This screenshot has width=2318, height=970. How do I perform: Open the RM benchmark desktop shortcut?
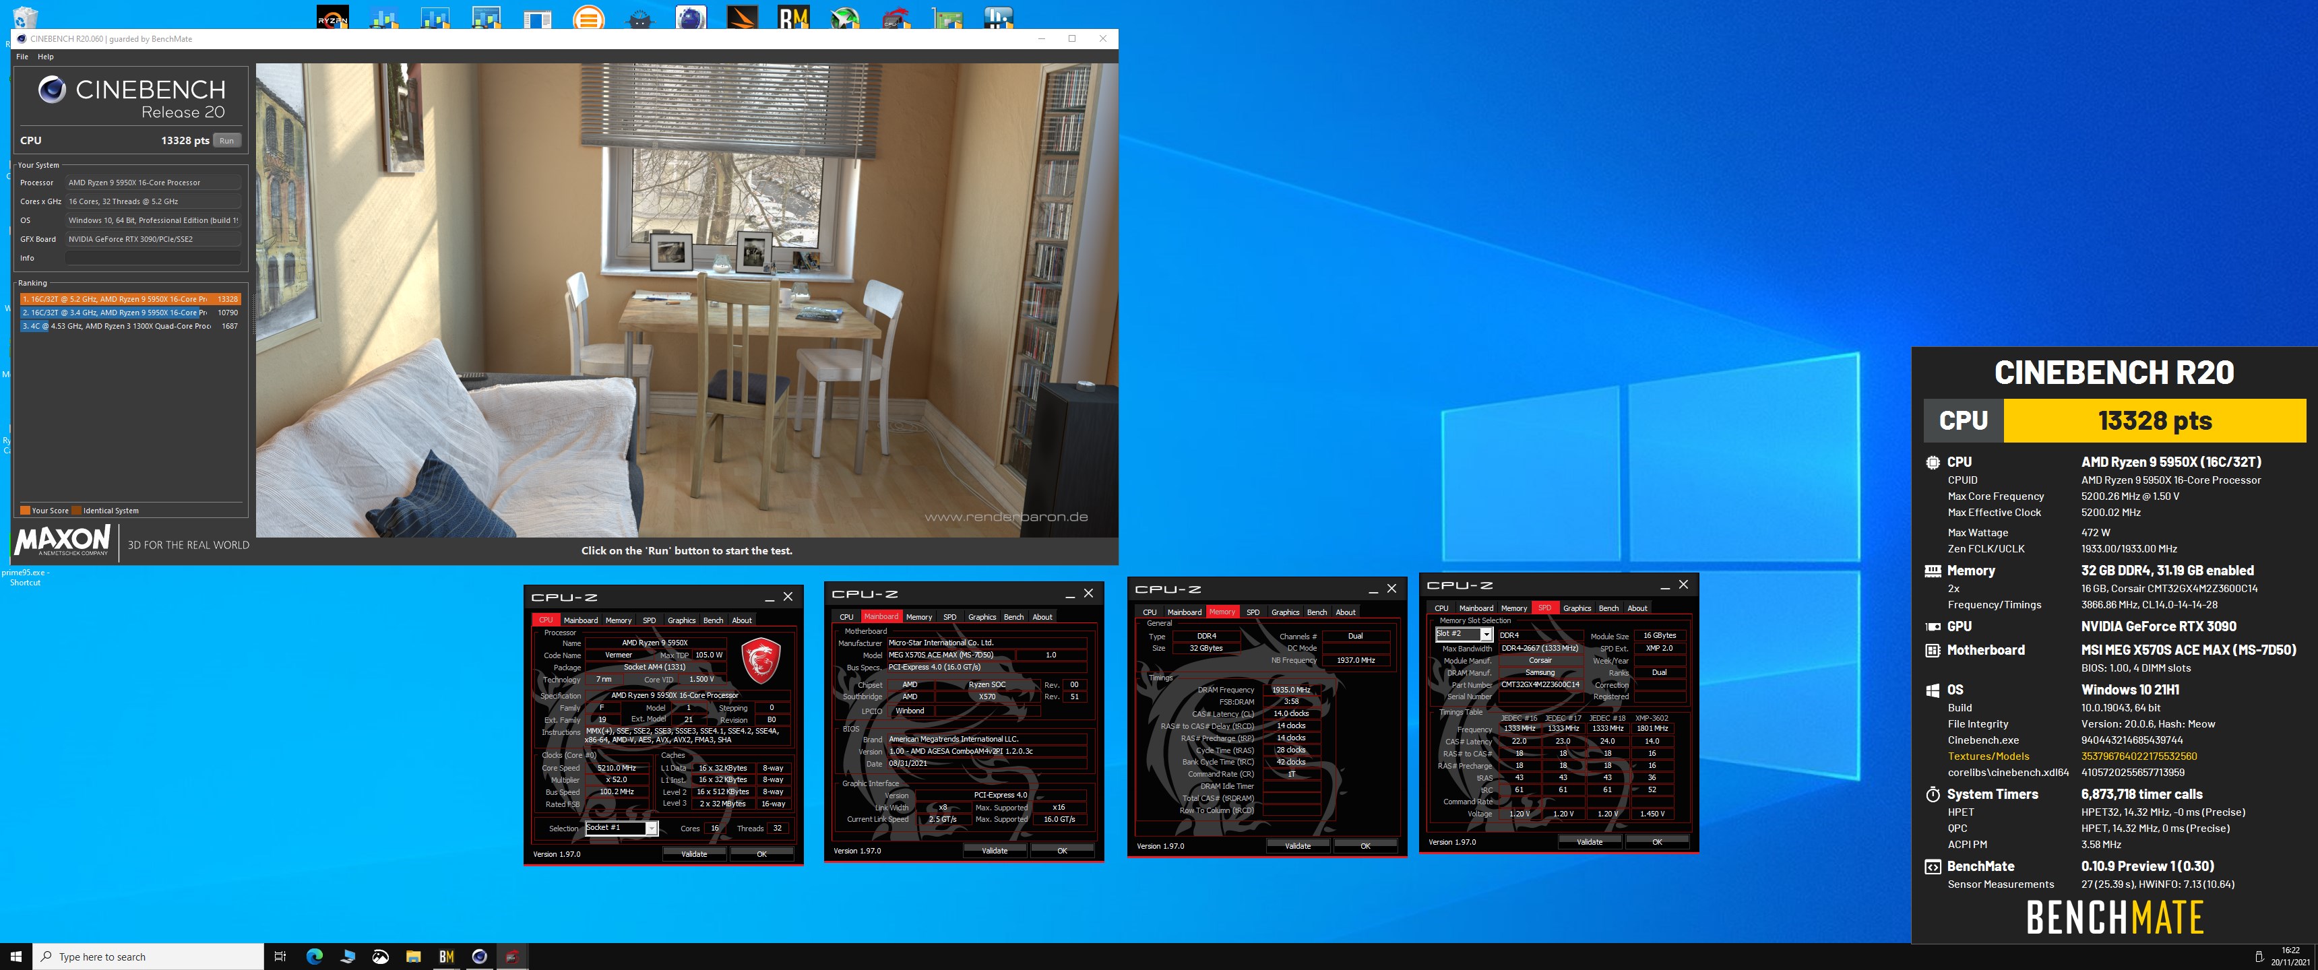794,17
